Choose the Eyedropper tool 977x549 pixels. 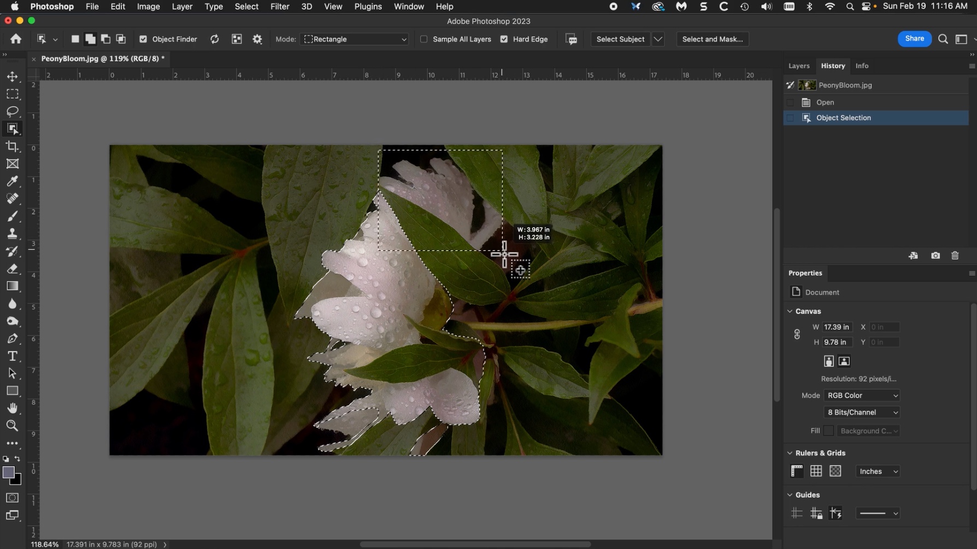12,181
